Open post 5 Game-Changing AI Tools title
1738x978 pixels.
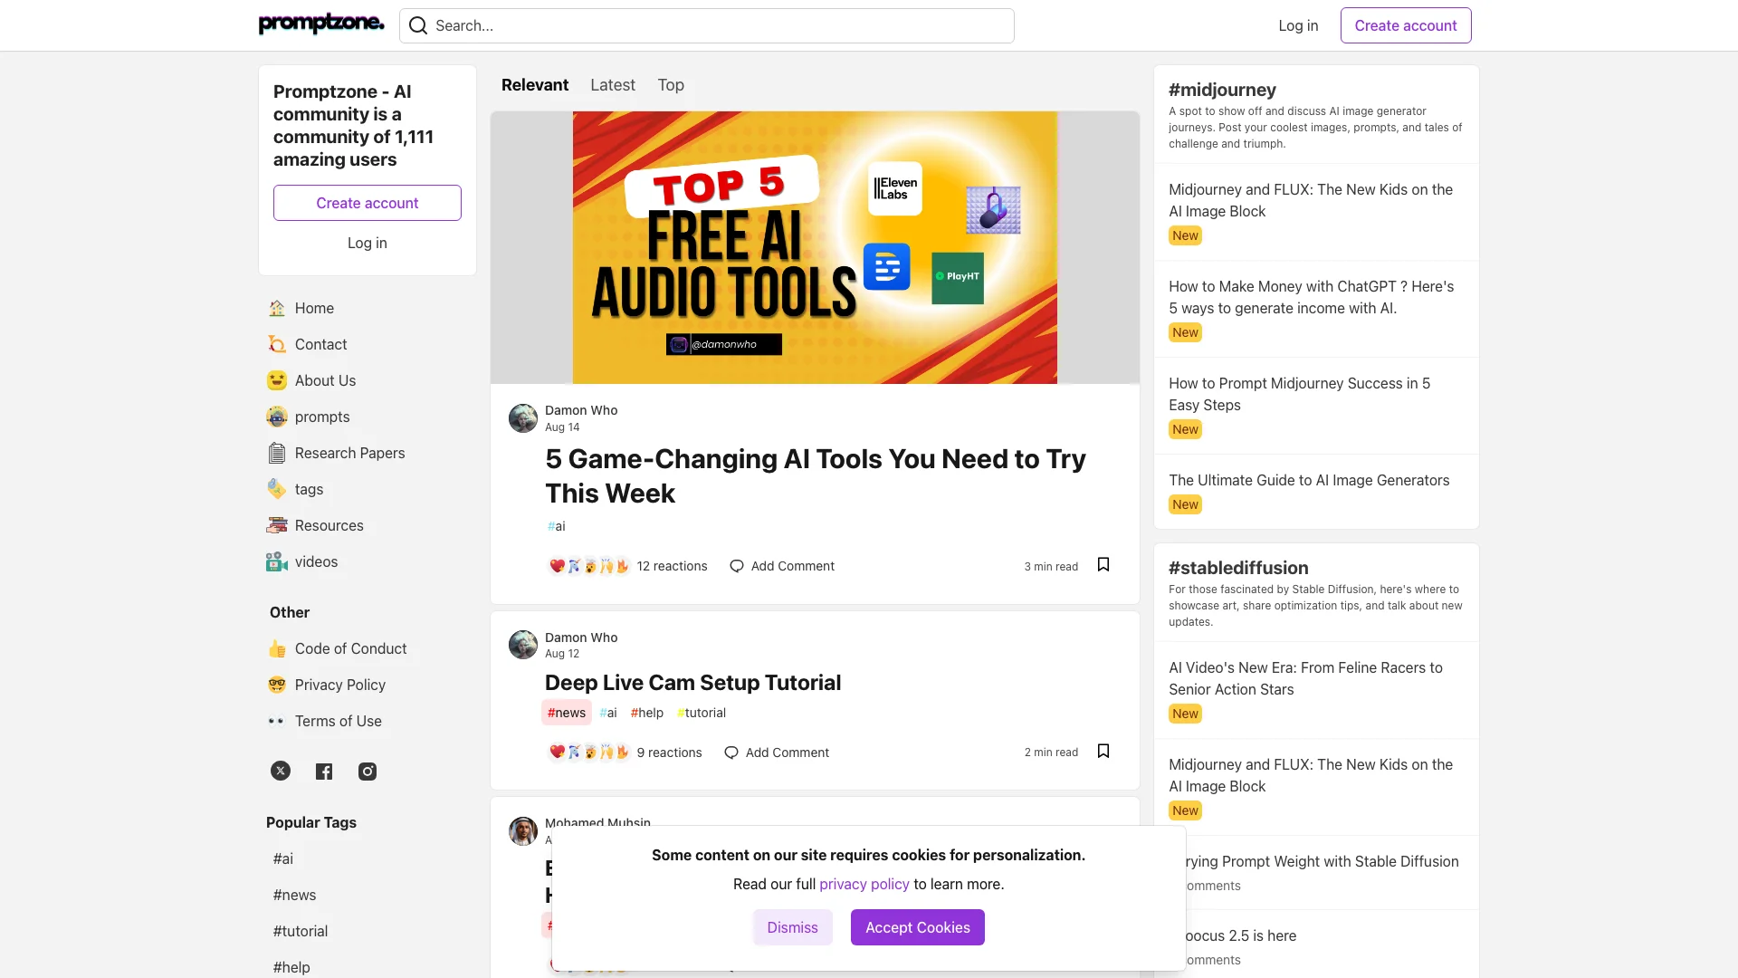click(816, 475)
